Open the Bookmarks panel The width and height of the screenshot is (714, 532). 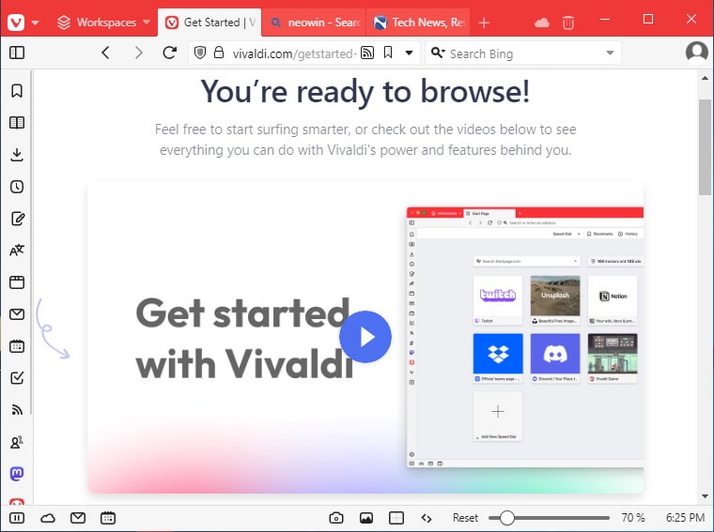[17, 91]
